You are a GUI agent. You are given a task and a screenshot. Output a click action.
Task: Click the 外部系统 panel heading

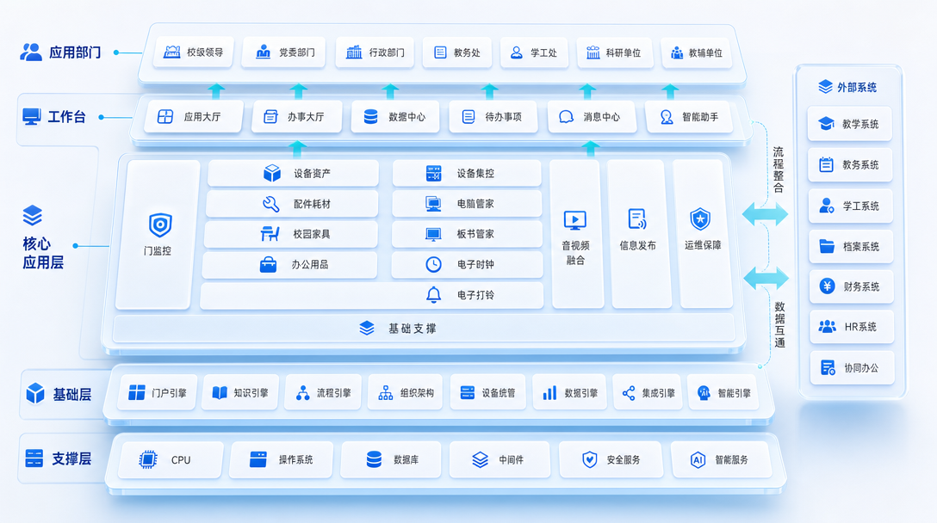tap(847, 87)
